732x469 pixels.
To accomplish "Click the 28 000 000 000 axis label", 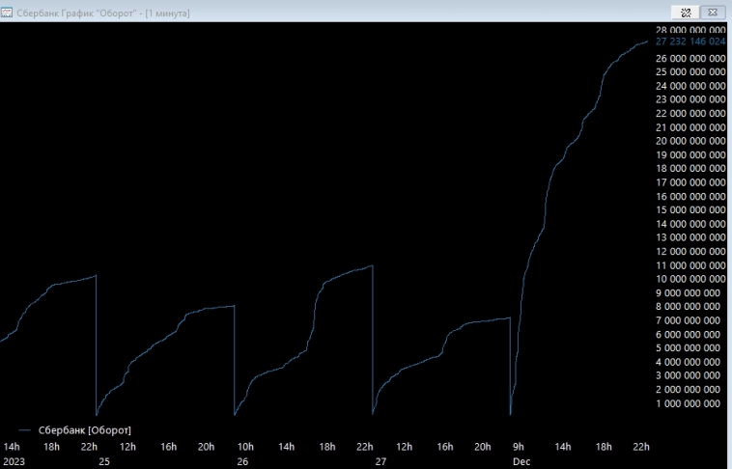I will pyautogui.click(x=690, y=31).
